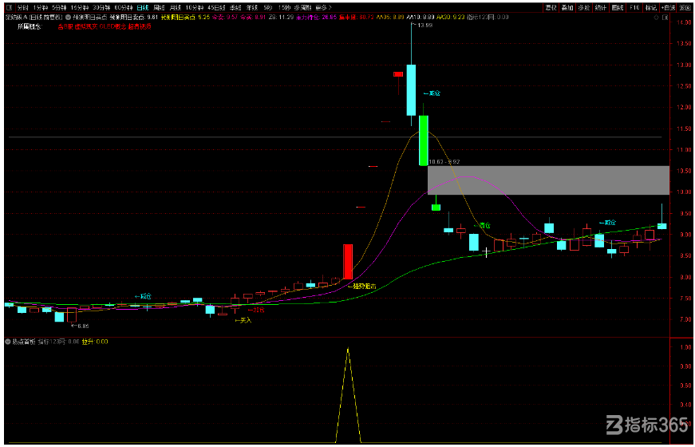Switch to the 年线 yearly tab

click(252, 7)
